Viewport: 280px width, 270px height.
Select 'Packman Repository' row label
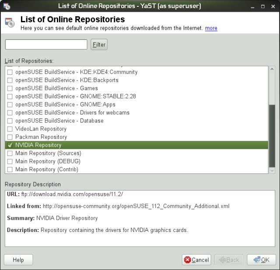coord(41,137)
